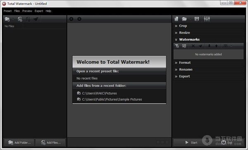Click the Exit button
This screenshot has height=150, width=248.
pos(227,143)
